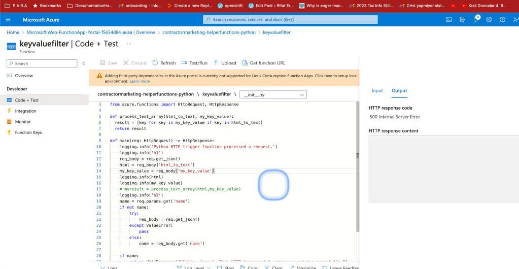Screen dimensions: 519x269
Task: Open Function Keys in the sidebar
Action: 28,132
